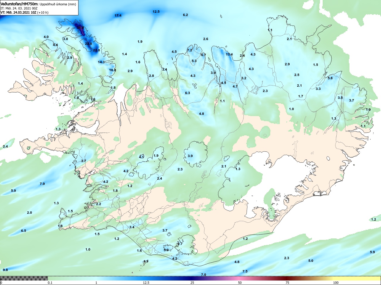This screenshot has height=285, width=381.
Task: Click the 14.3 precipitation value
Action: [102, 62]
